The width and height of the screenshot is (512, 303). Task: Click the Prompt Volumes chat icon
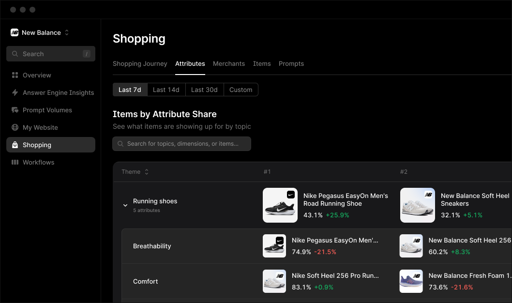click(15, 110)
